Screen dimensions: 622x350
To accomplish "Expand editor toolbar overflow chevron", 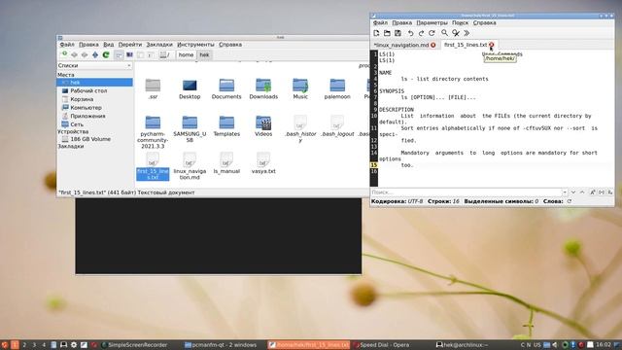I will (x=466, y=33).
